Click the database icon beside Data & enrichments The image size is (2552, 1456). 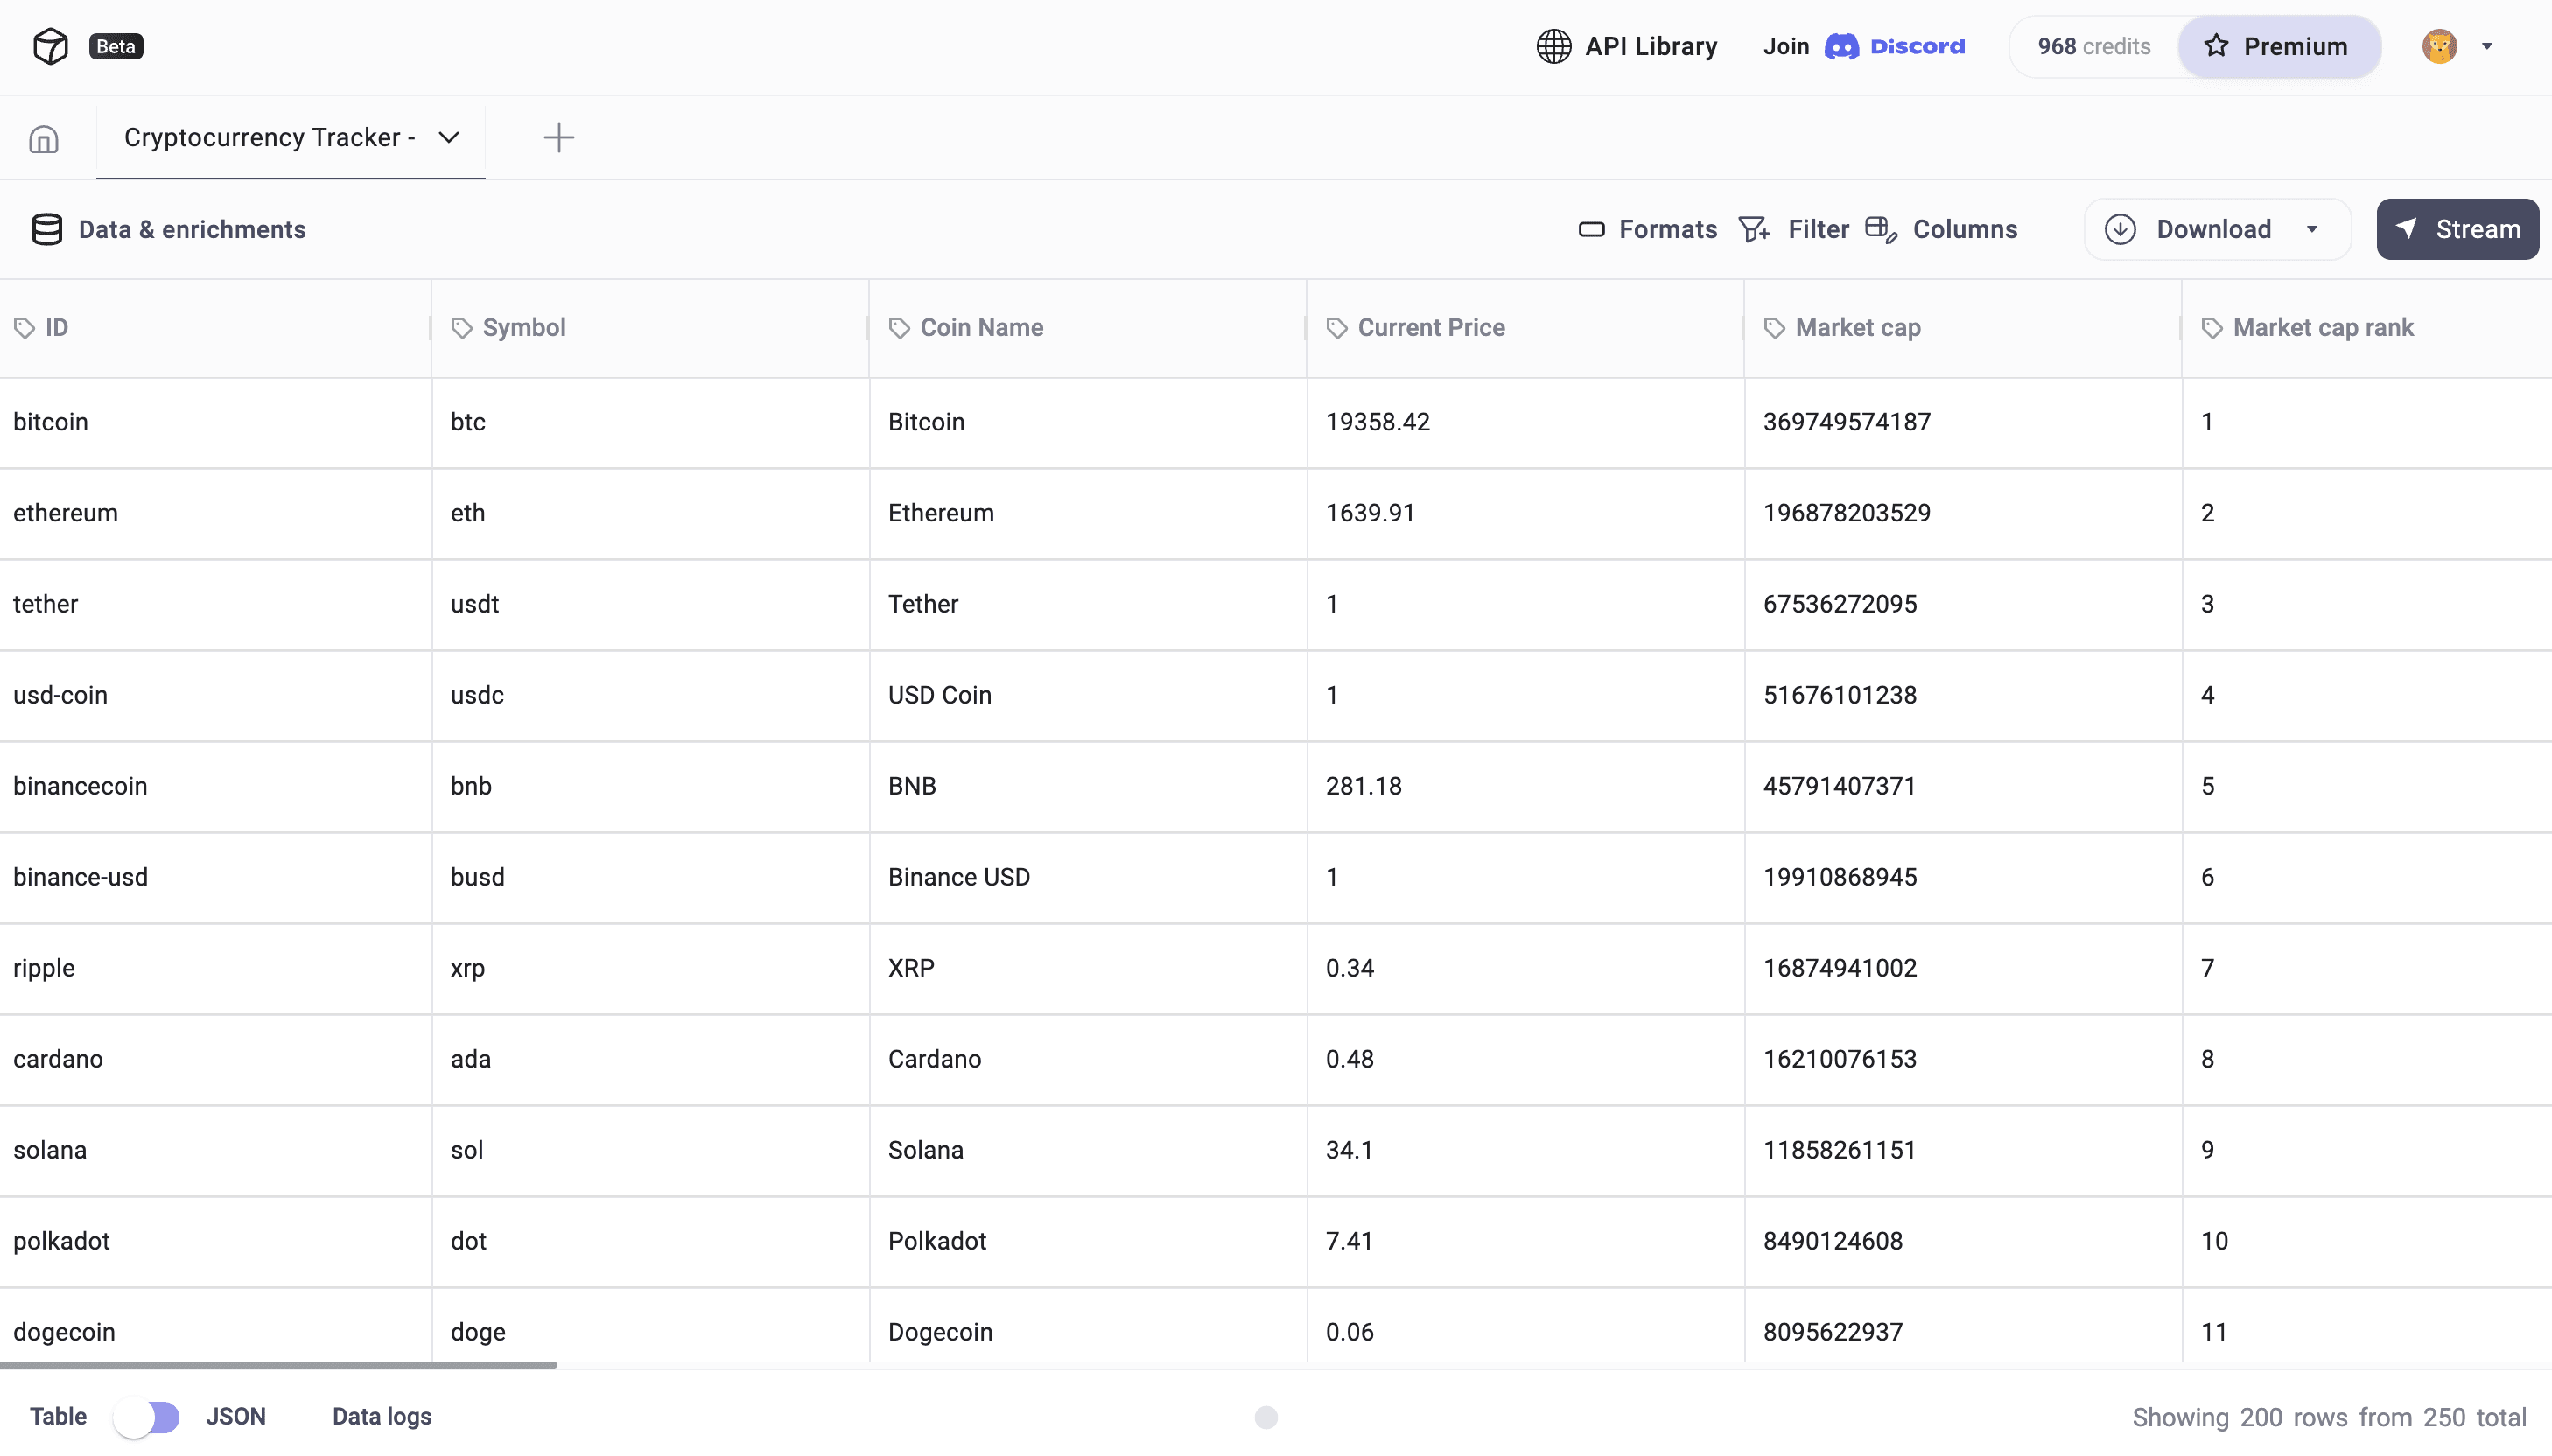[46, 229]
